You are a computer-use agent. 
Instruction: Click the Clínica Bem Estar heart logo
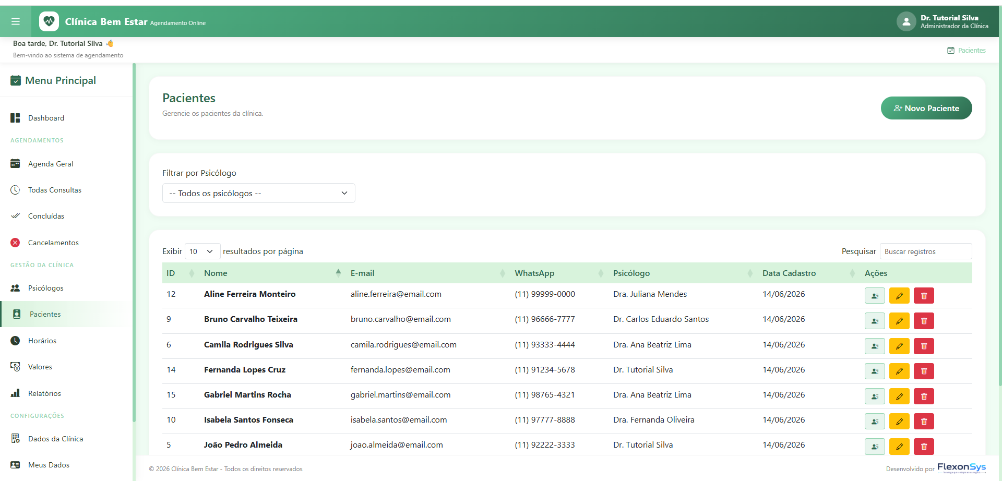pyautogui.click(x=49, y=21)
